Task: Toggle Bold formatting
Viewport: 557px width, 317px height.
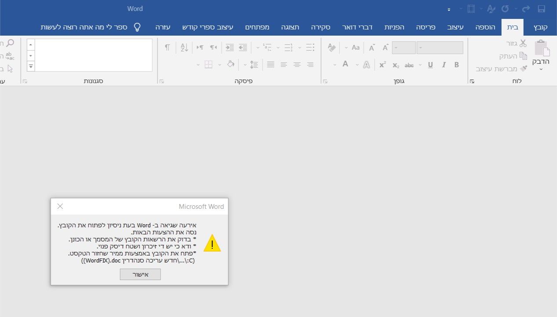Action: pos(456,65)
